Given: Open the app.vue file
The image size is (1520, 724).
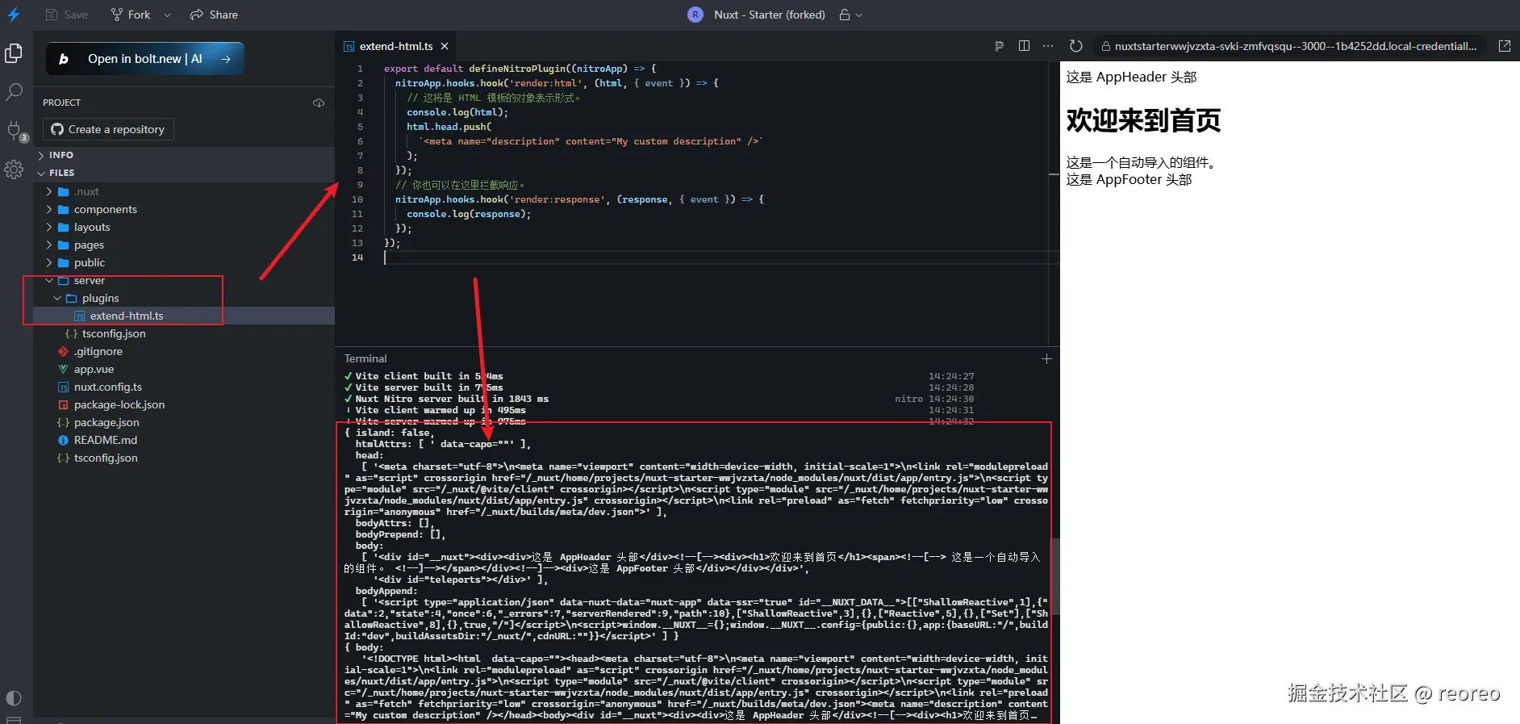Looking at the screenshot, I should 184,369.
